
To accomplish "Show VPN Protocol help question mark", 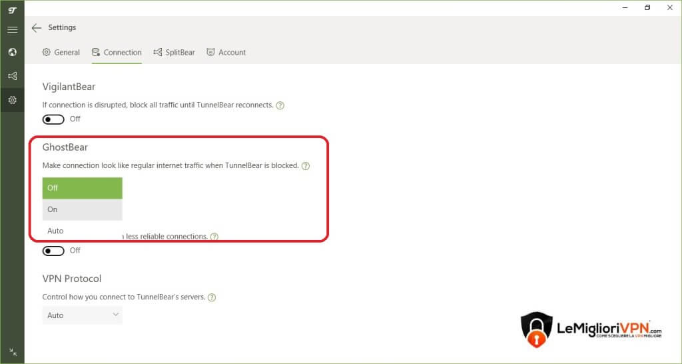I will (x=212, y=297).
